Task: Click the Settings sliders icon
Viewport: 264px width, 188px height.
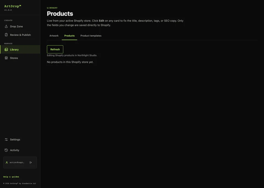Action: coord(6,140)
